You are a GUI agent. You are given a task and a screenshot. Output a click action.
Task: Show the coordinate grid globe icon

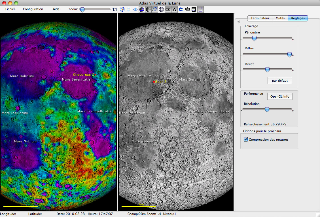pyautogui.click(x=161, y=9)
